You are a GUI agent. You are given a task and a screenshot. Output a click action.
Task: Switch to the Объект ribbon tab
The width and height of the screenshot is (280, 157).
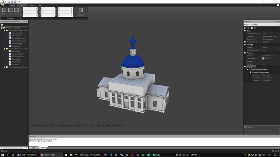(22, 5)
